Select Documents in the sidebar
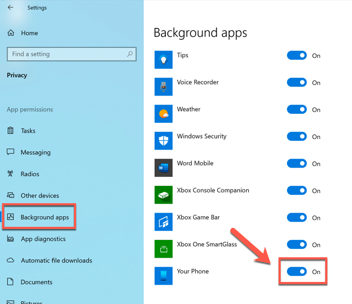Image resolution: width=352 pixels, height=304 pixels. click(36, 282)
